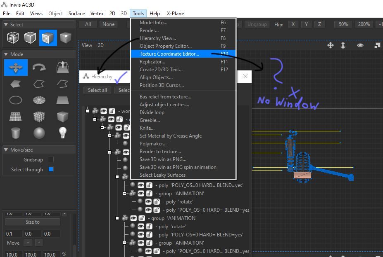Screen dimensions: 383x257
Task: Choose the Rectangle creation tool
Action: 62,100
